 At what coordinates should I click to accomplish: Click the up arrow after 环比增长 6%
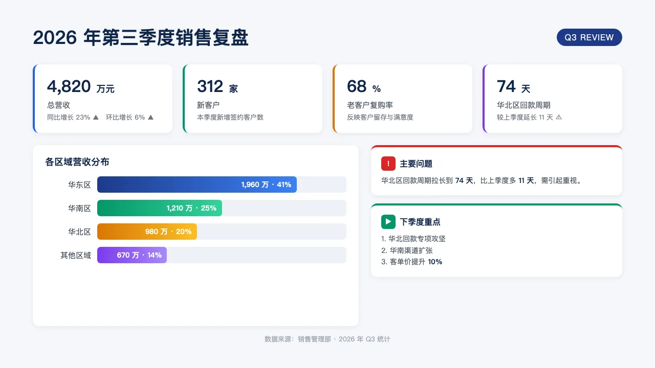coord(150,117)
